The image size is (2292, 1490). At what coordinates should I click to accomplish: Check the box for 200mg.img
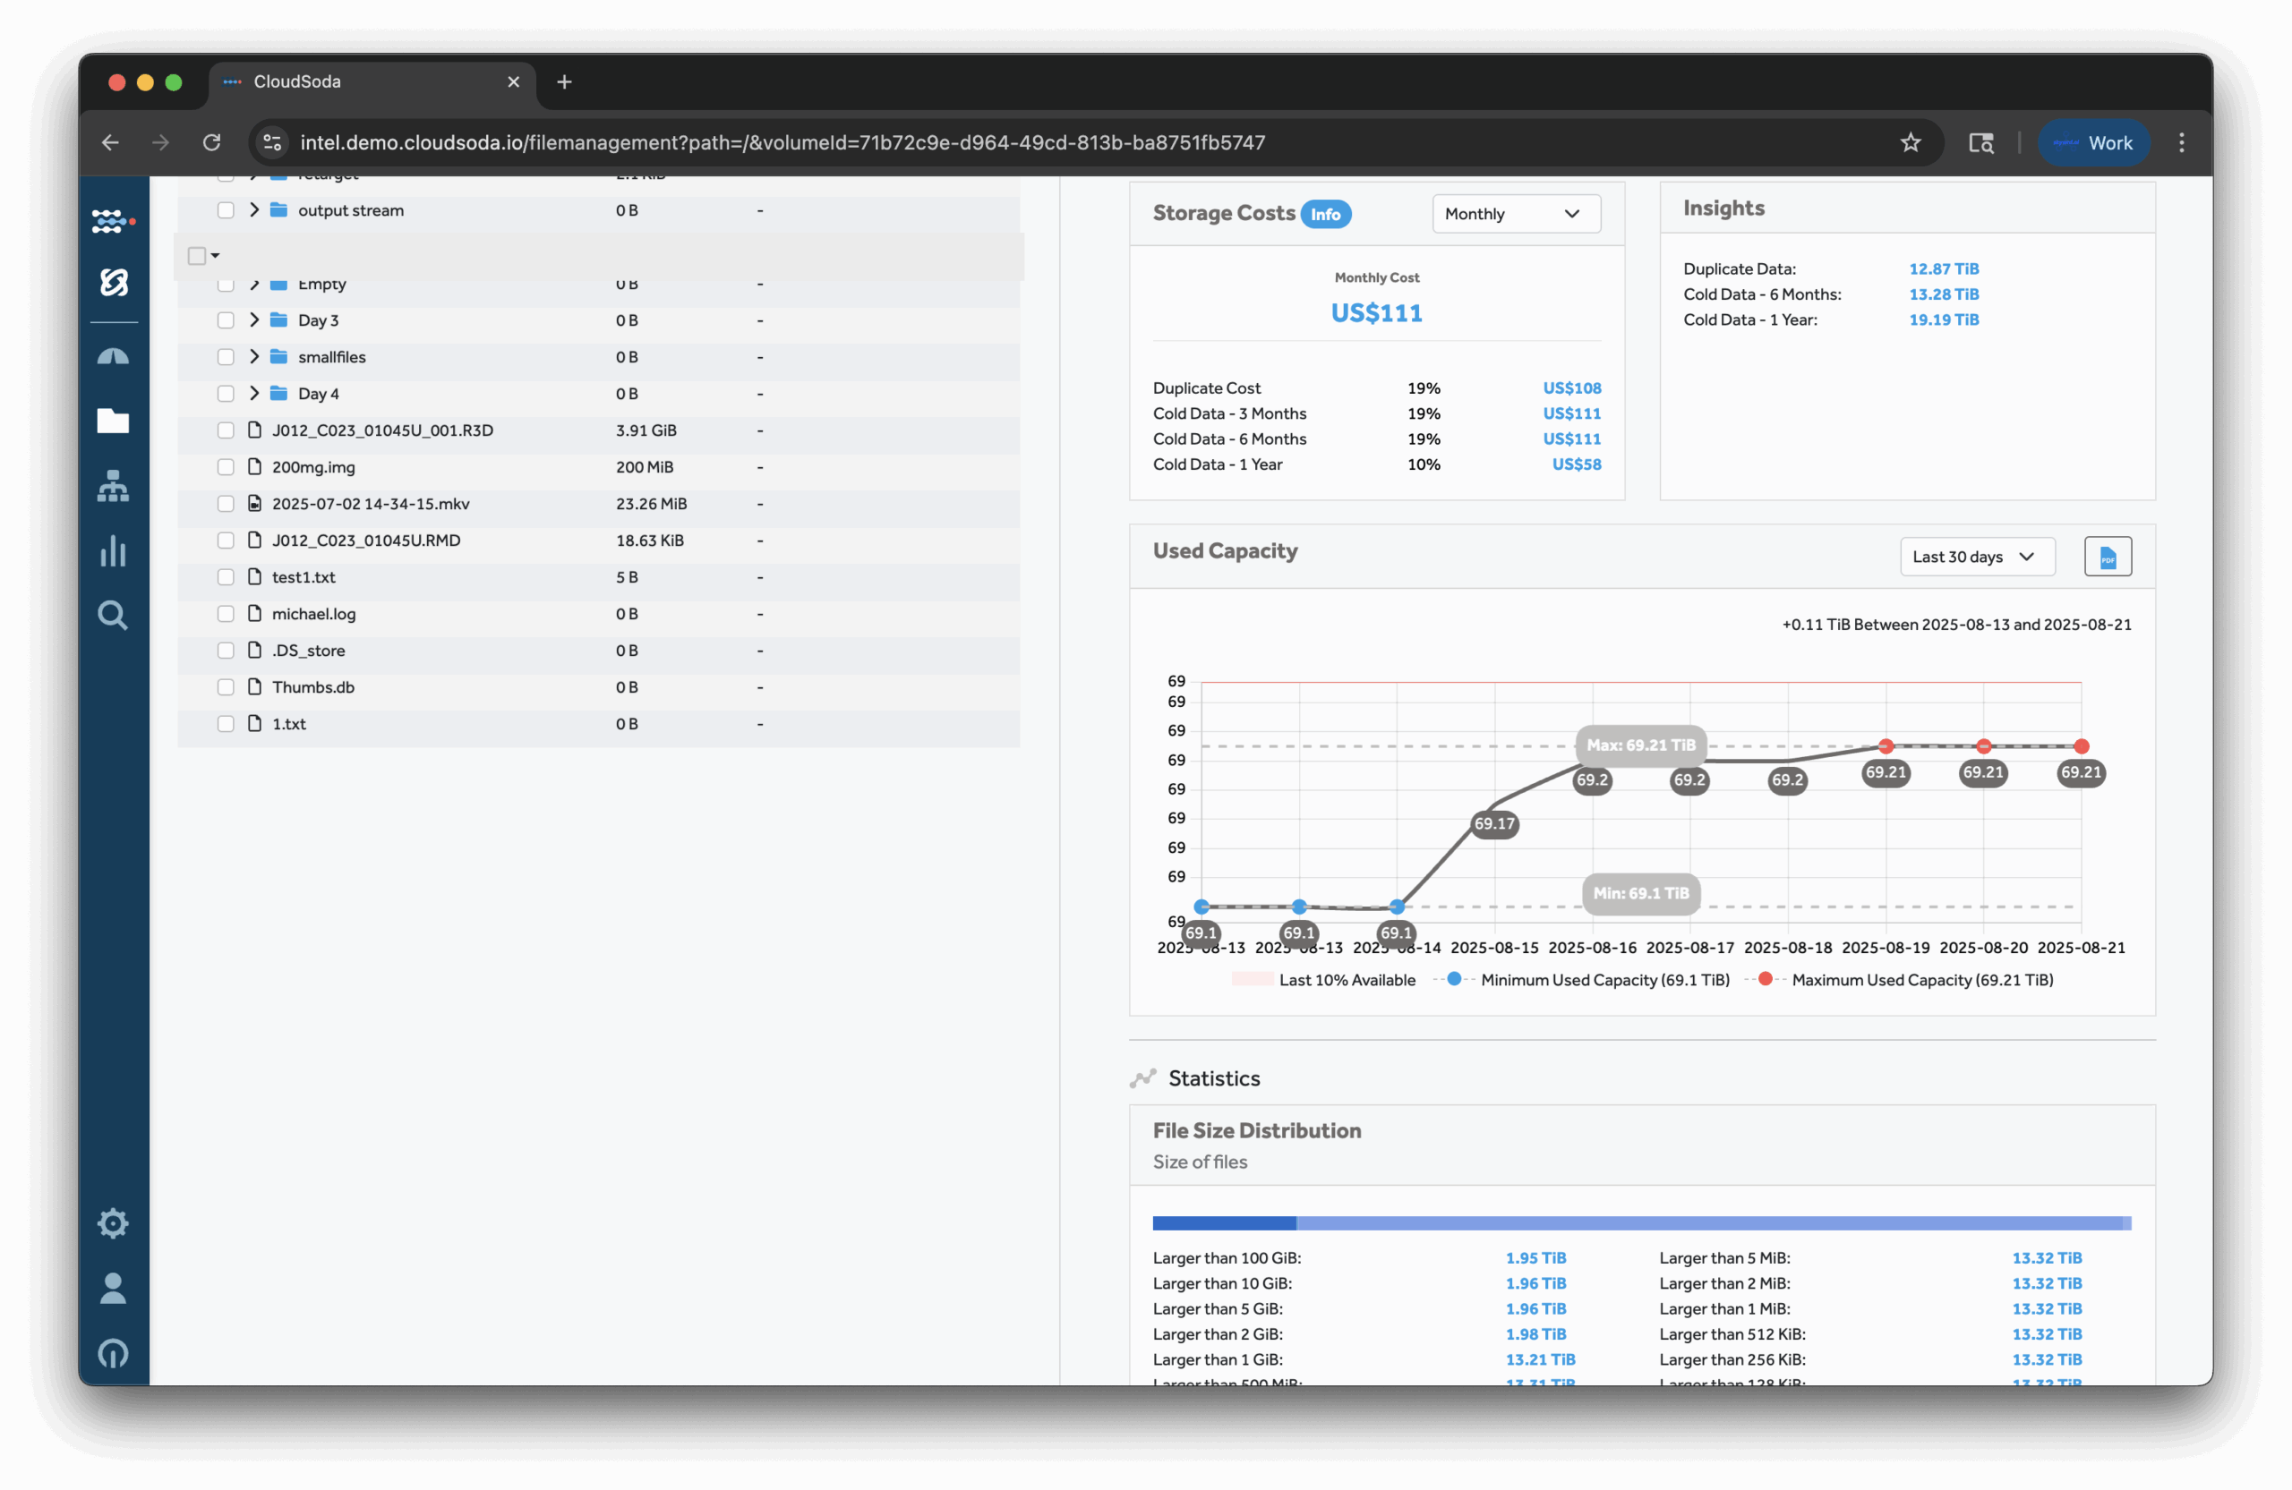click(x=226, y=467)
